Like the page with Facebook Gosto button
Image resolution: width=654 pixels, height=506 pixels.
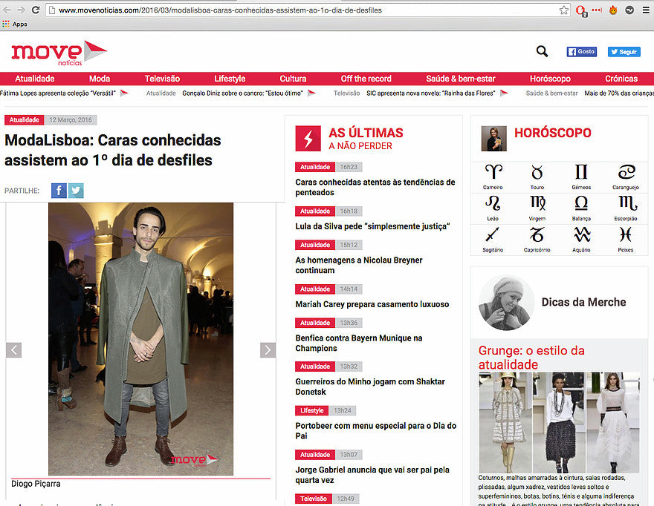pos(581,52)
